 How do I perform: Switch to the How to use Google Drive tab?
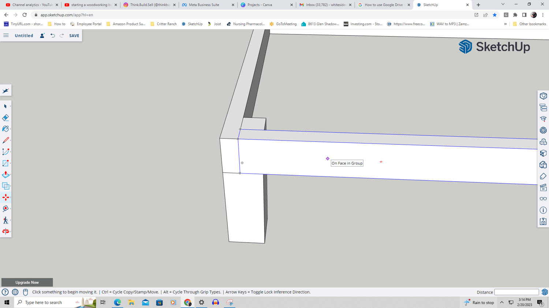tap(384, 5)
